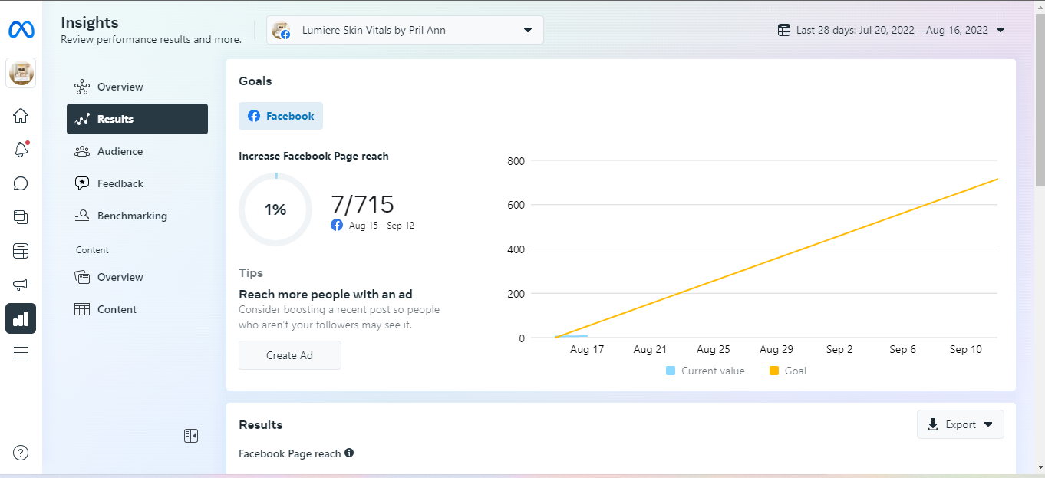Open the All tools hamburger menu icon
The width and height of the screenshot is (1045, 478).
[21, 352]
